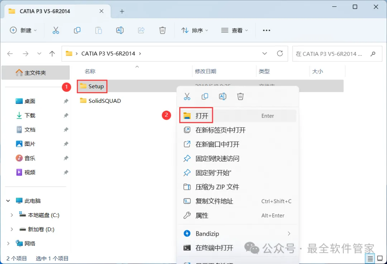
Task: Refresh the current folder view
Action: click(x=280, y=53)
